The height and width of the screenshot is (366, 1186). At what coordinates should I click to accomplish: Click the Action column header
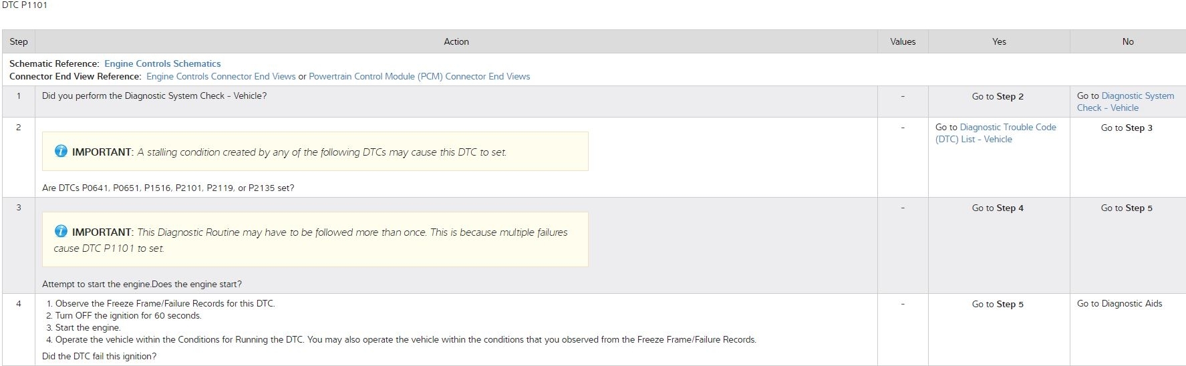[x=456, y=41]
